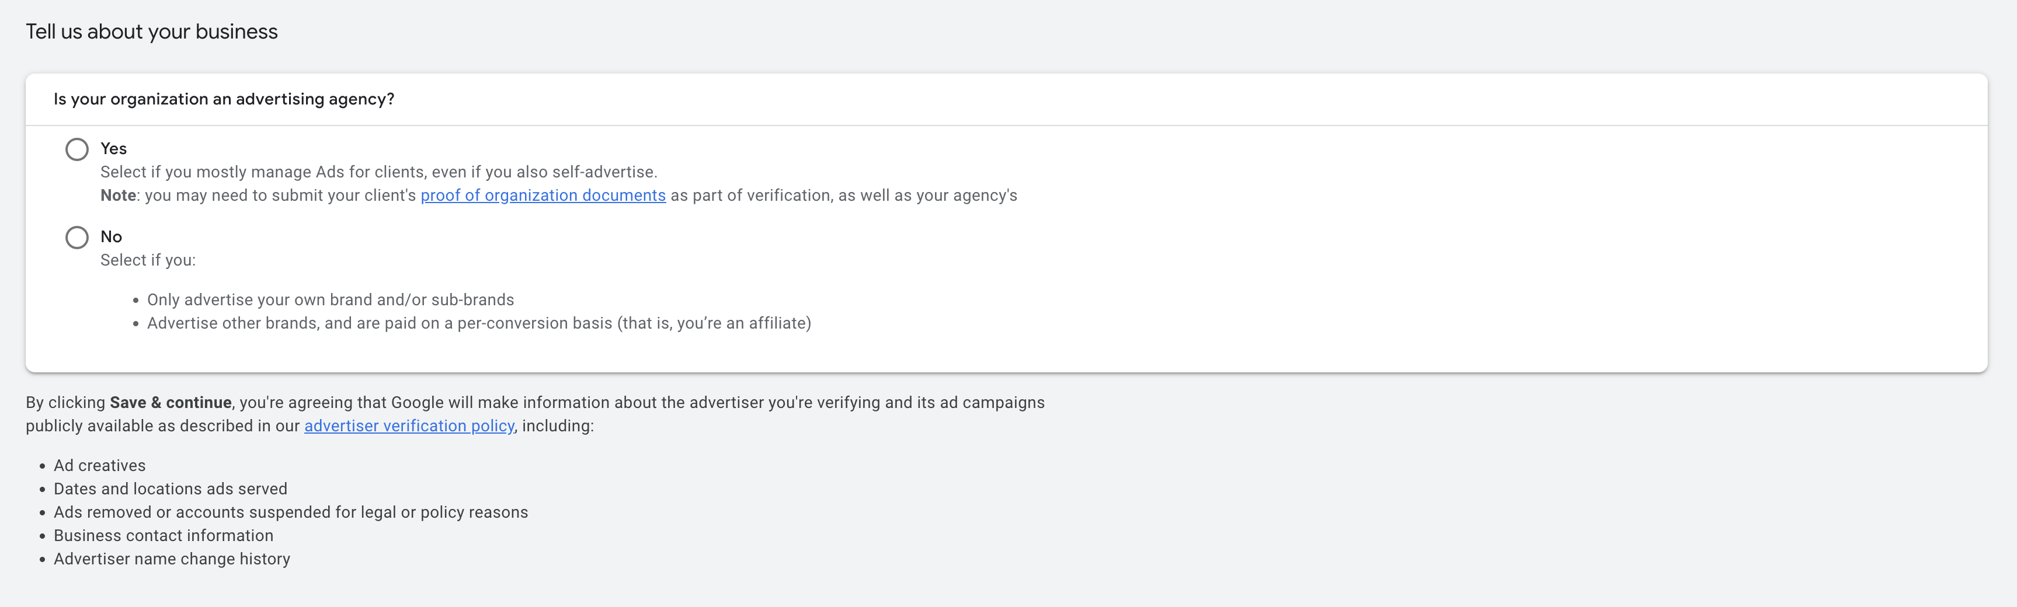This screenshot has width=2017, height=607.
Task: Click the 'Only advertise your own brand' bullet
Action: [x=331, y=299]
